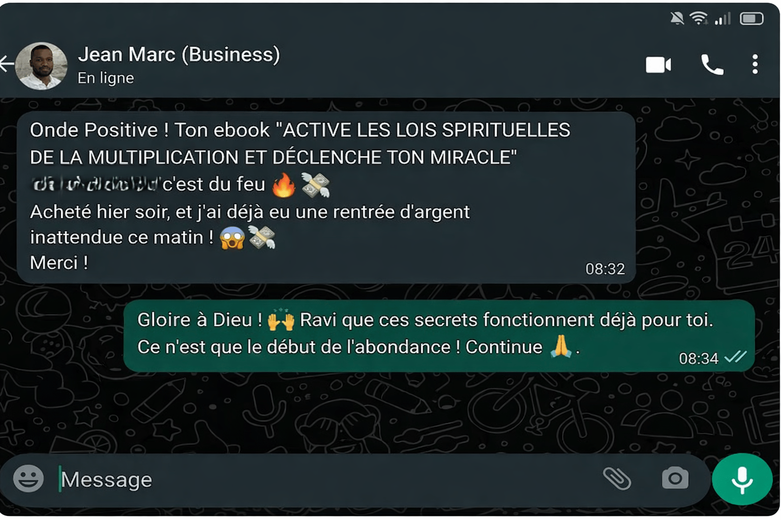Screen dimensions: 781x520
Task: Start a video call with Jean Marc
Action: coord(658,65)
